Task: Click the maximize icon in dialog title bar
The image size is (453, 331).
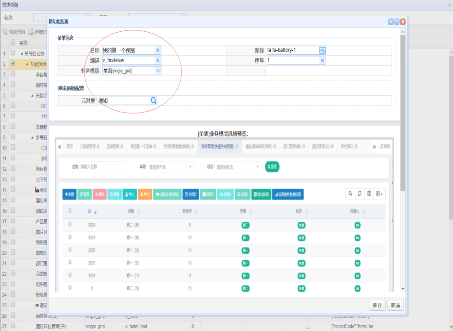Action: click(x=397, y=22)
